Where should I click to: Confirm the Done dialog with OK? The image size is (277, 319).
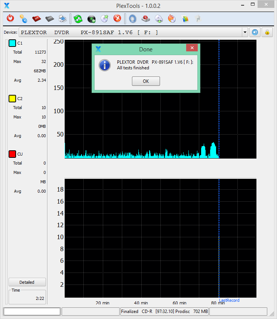[x=146, y=81]
